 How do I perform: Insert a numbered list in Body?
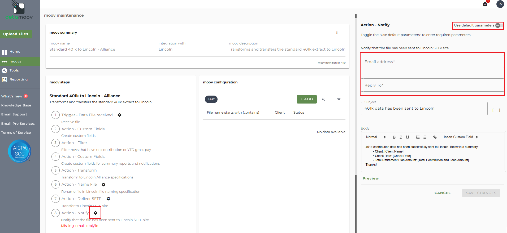click(x=418, y=137)
